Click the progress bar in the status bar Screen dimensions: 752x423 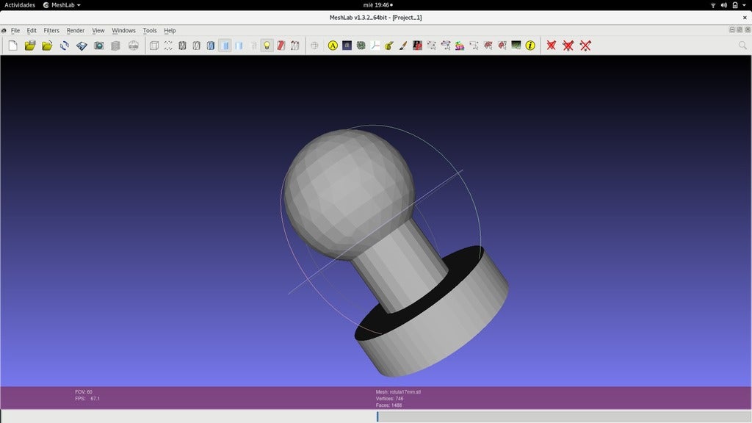pos(563,416)
